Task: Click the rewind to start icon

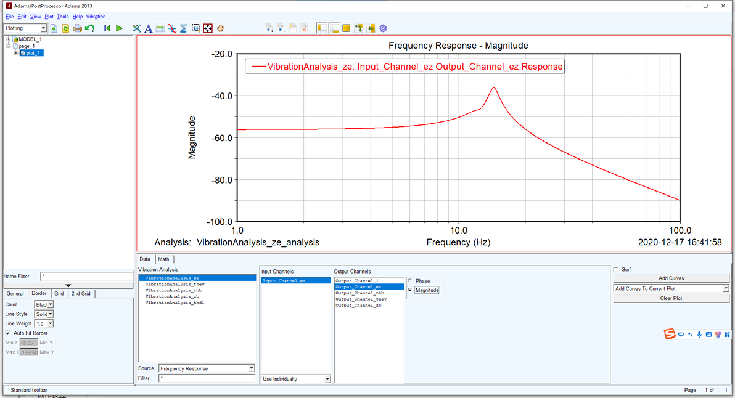Action: click(x=107, y=28)
